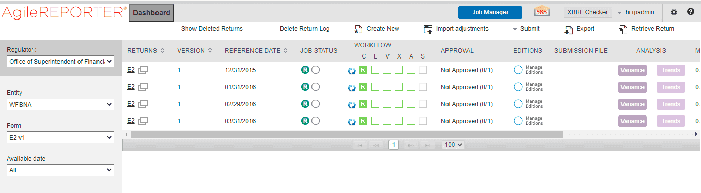This screenshot has height=193, width=701.
Task: Click page number 1 in pager
Action: [x=394, y=145]
